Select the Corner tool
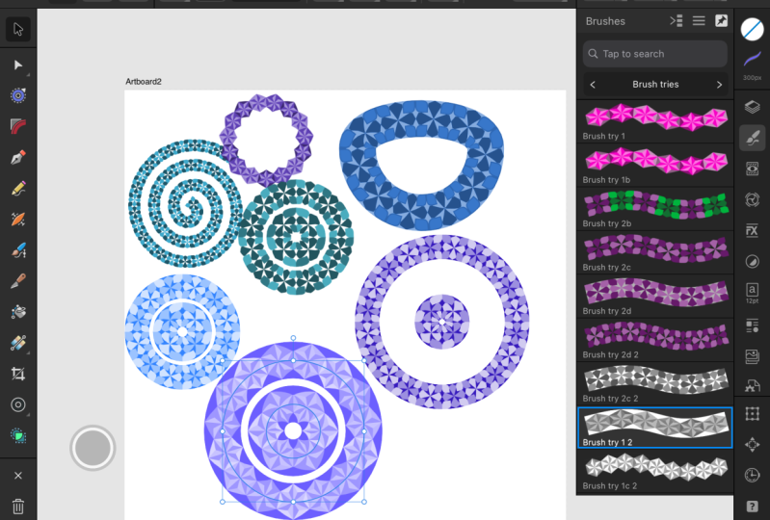 click(18, 126)
